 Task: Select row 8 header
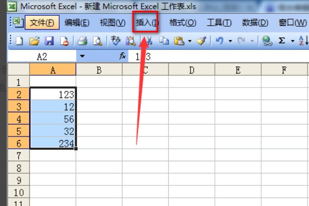click(19, 168)
